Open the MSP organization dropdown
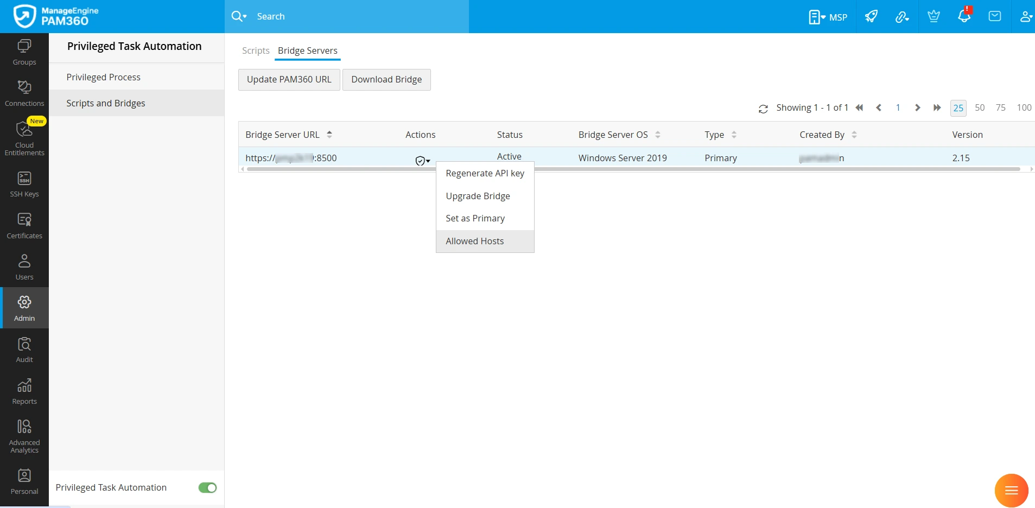Viewport: 1035px width, 508px height. 827,16
